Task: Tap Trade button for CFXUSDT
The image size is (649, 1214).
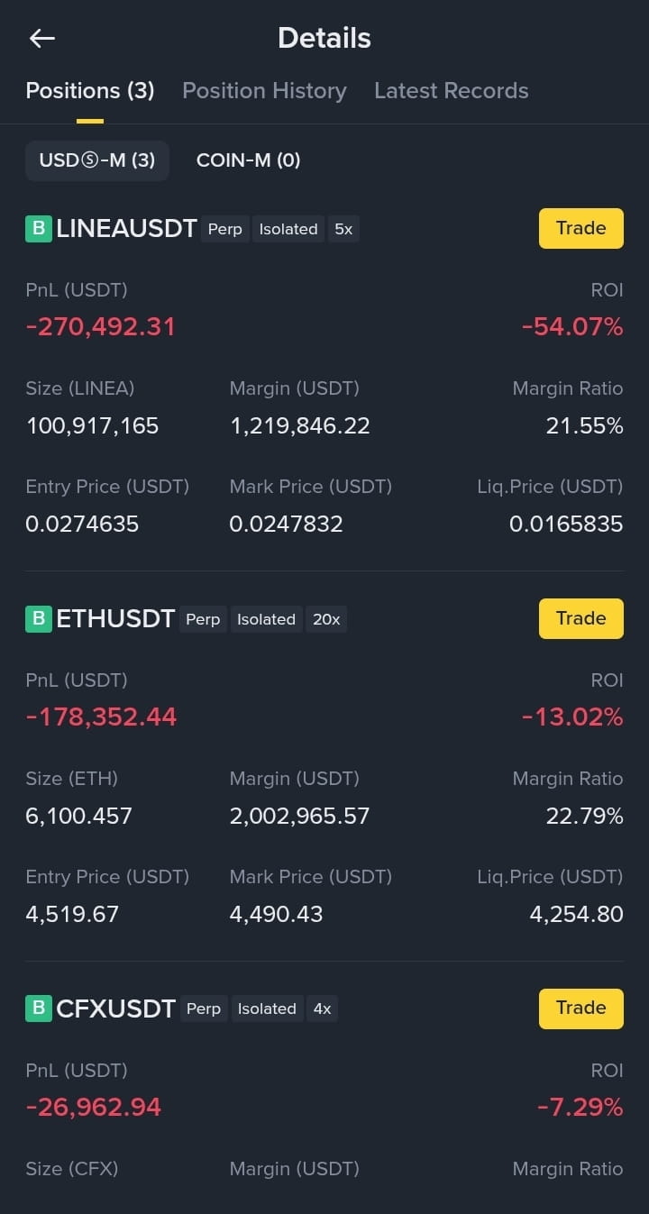Action: pyautogui.click(x=581, y=1008)
